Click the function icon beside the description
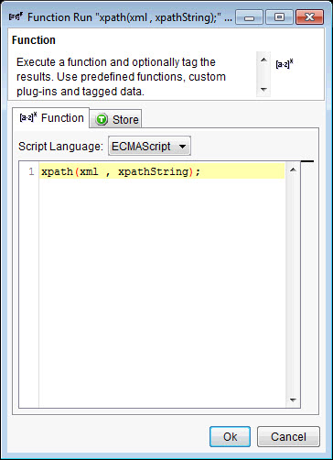Screen dimensions: 333x460 click(285, 64)
